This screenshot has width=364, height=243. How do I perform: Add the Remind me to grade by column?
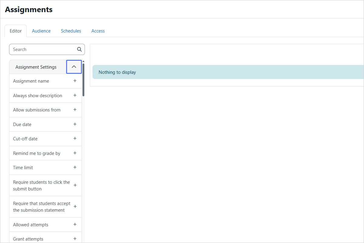coord(75,153)
